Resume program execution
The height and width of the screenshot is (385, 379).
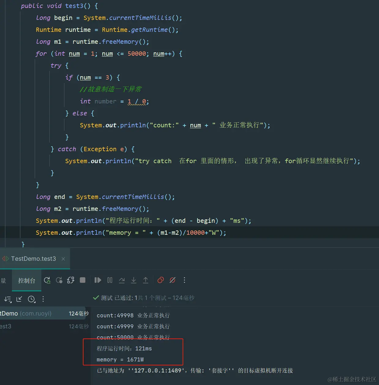(x=98, y=280)
